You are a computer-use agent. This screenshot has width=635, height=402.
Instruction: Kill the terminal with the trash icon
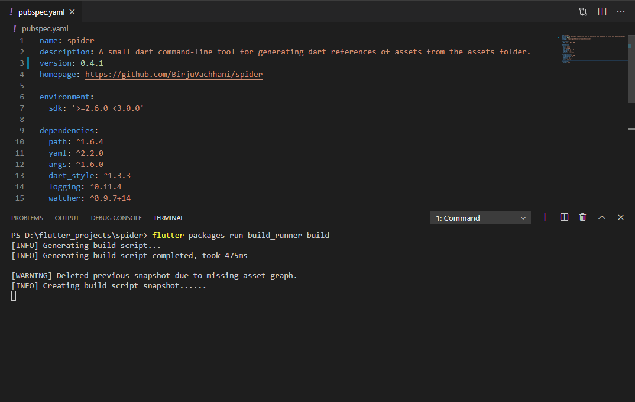(x=582, y=217)
